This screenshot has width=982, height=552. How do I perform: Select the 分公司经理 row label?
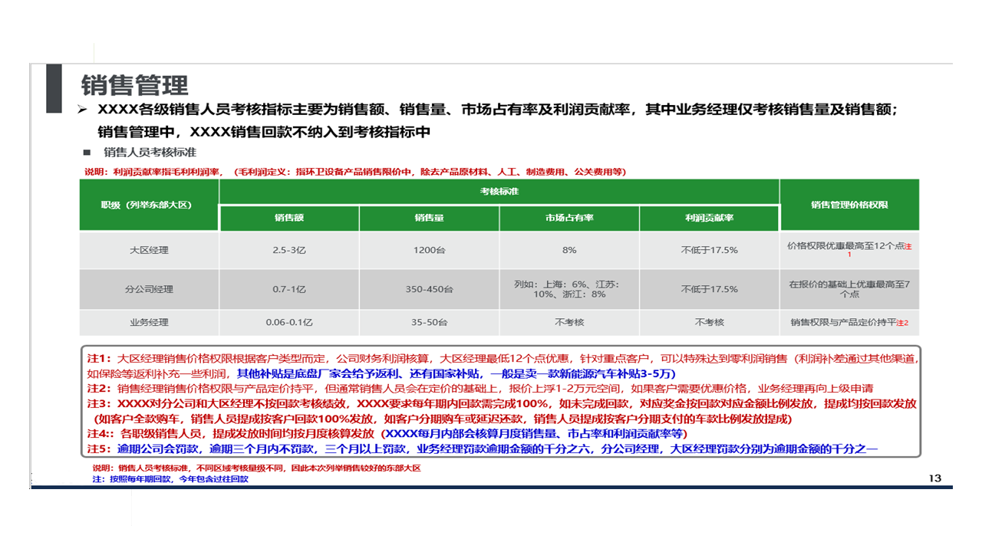[x=149, y=289]
